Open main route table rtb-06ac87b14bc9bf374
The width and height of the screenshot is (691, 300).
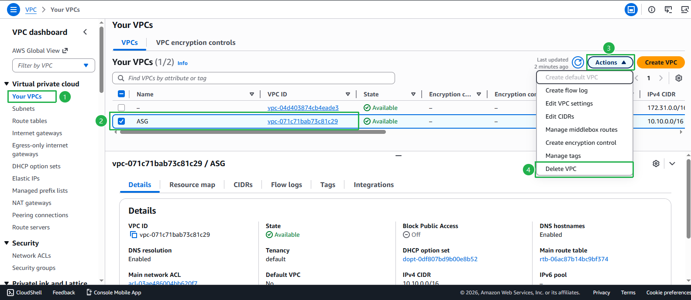click(x=574, y=259)
